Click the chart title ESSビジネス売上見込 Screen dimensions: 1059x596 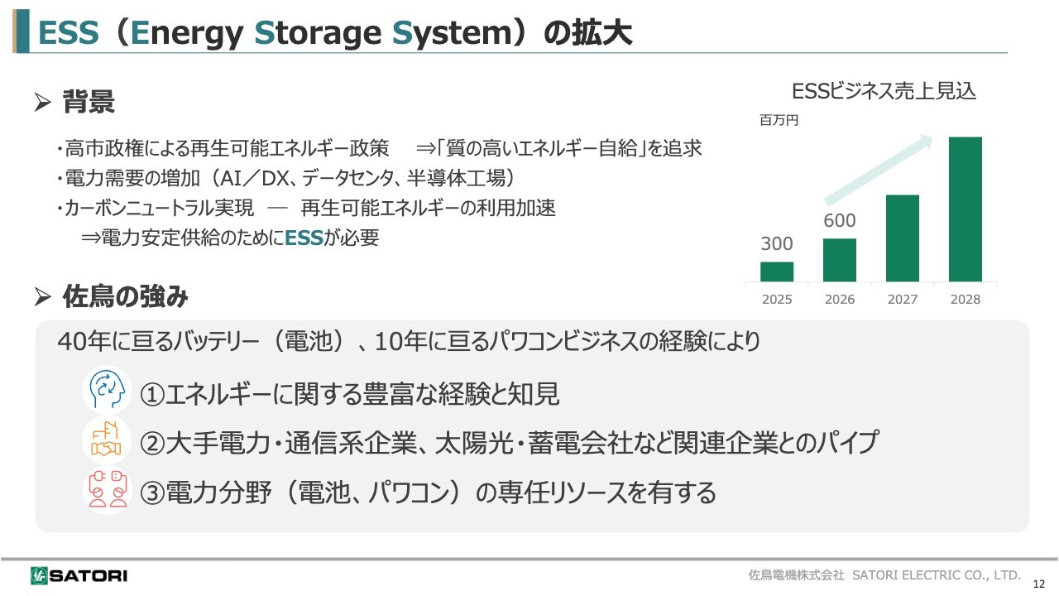point(884,91)
